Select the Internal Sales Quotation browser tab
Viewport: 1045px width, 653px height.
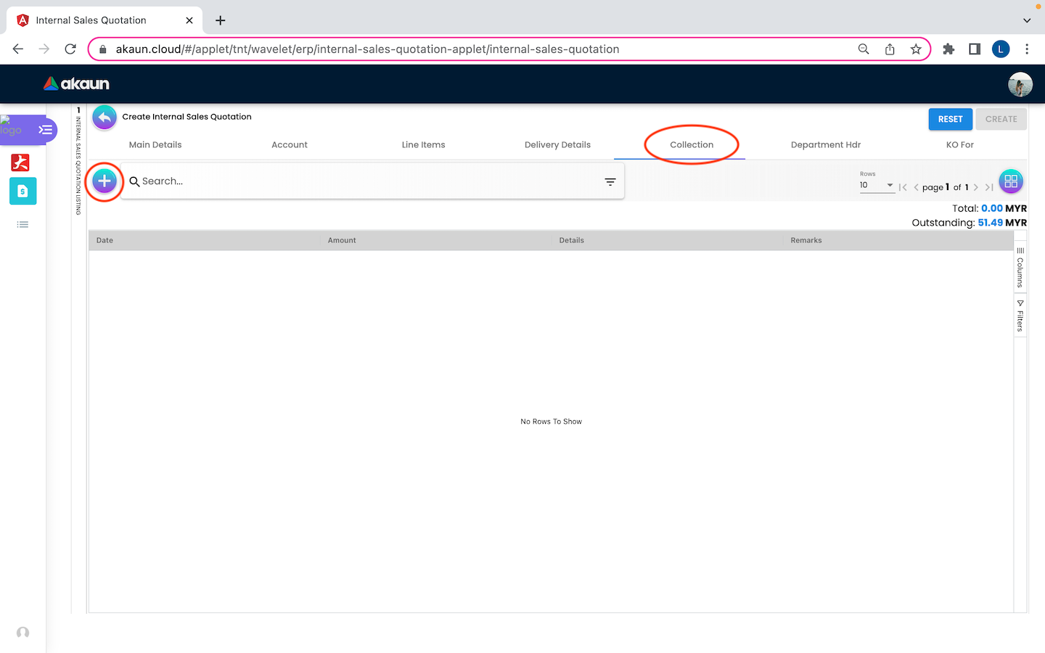pyautogui.click(x=104, y=20)
